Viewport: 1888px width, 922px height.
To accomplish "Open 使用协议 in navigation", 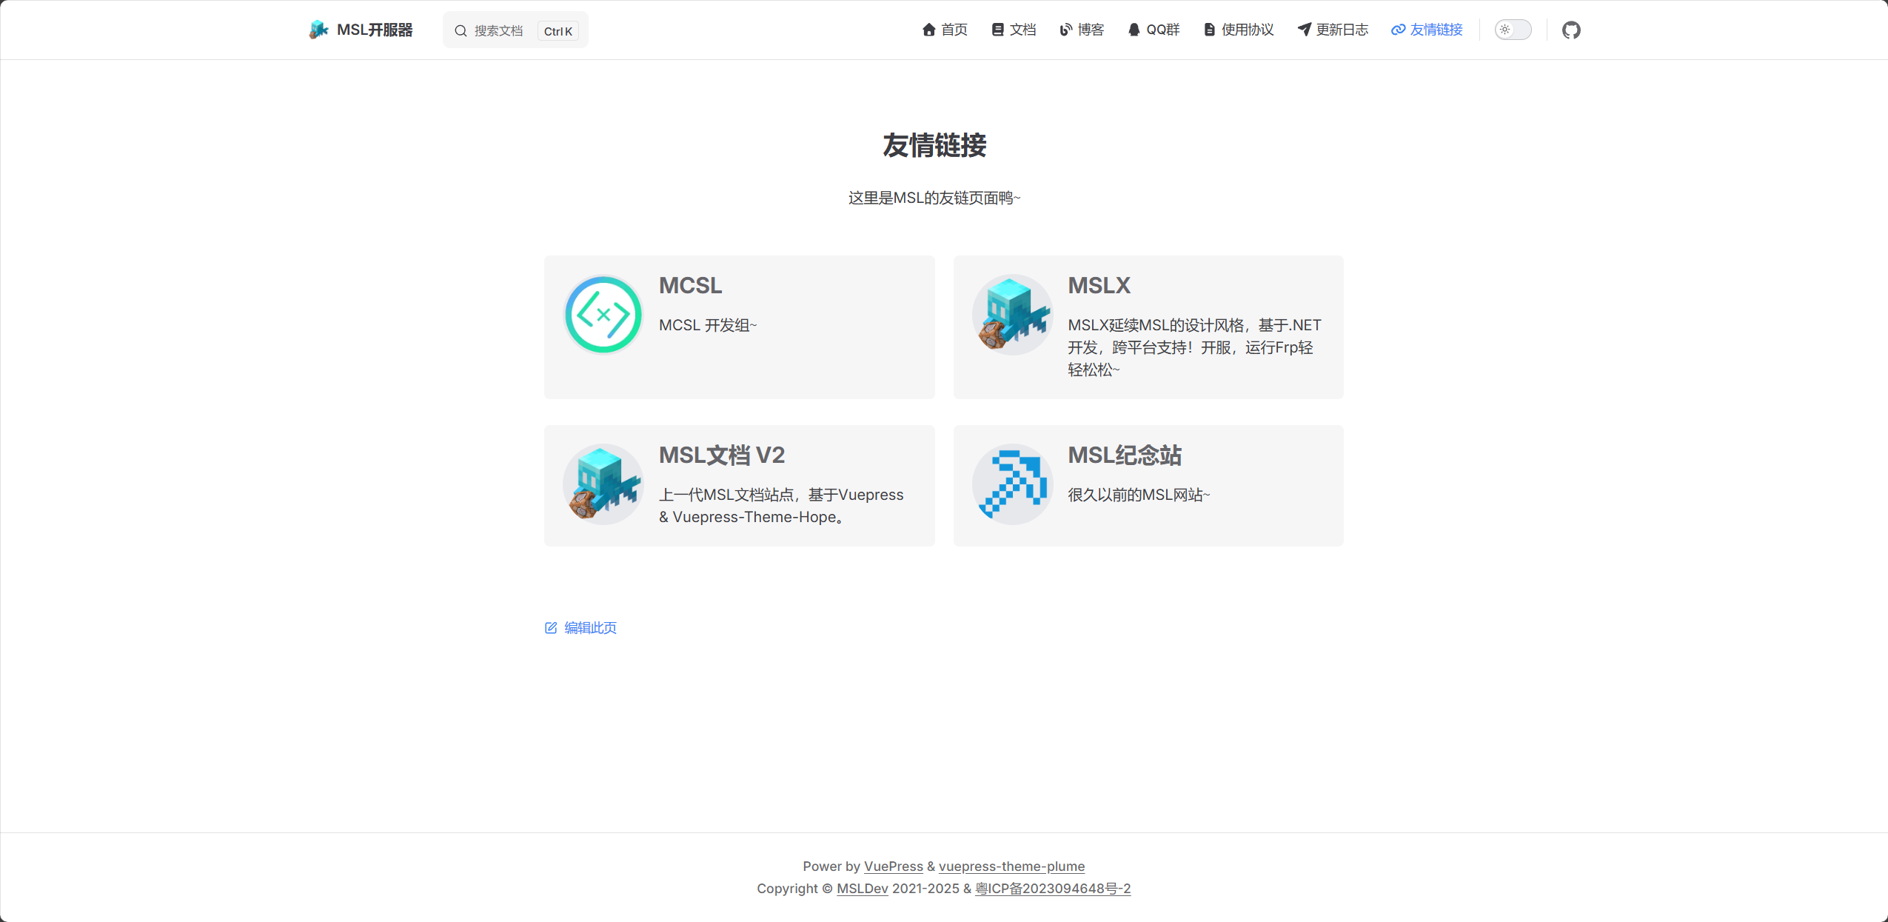I will click(x=1239, y=30).
